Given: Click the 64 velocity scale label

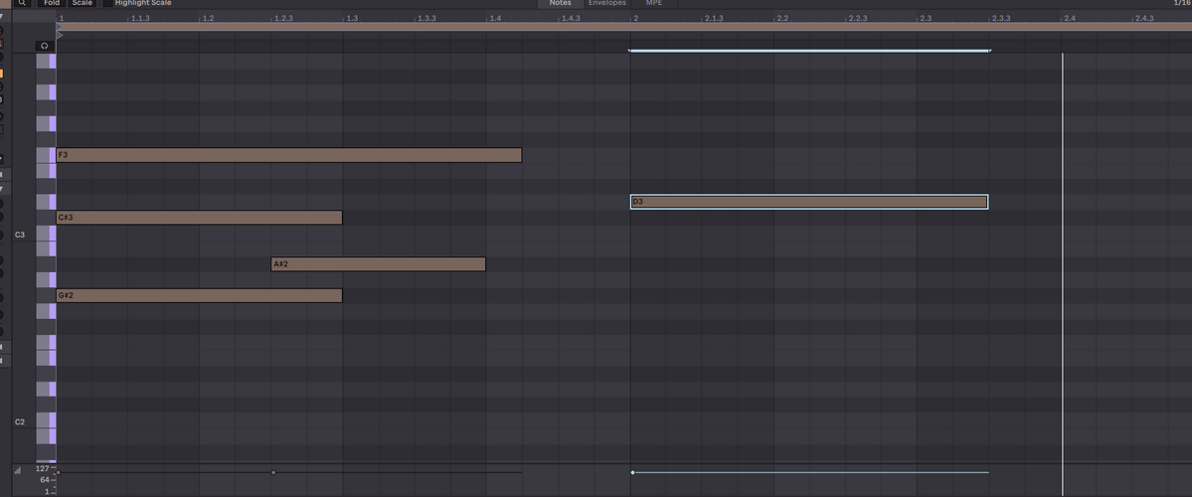Looking at the screenshot, I should click(x=44, y=479).
